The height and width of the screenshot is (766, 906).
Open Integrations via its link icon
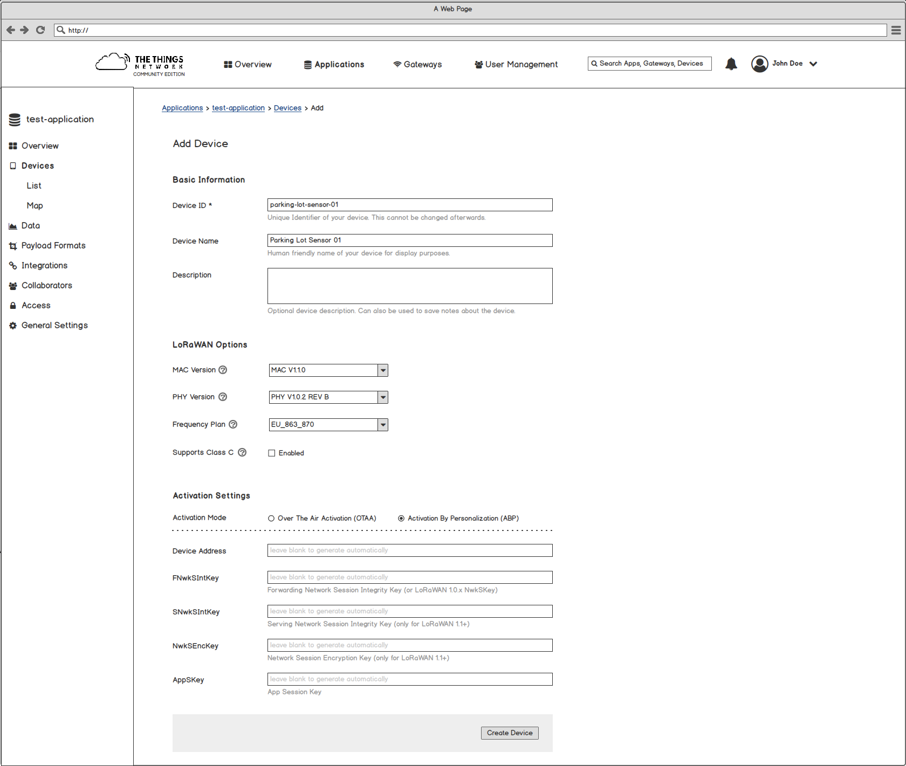click(x=13, y=265)
